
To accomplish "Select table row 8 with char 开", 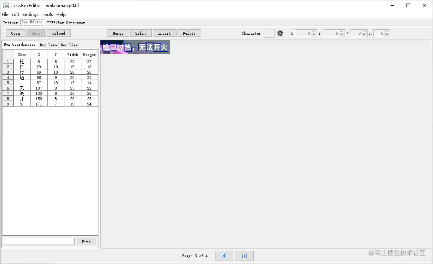I will point(50,99).
